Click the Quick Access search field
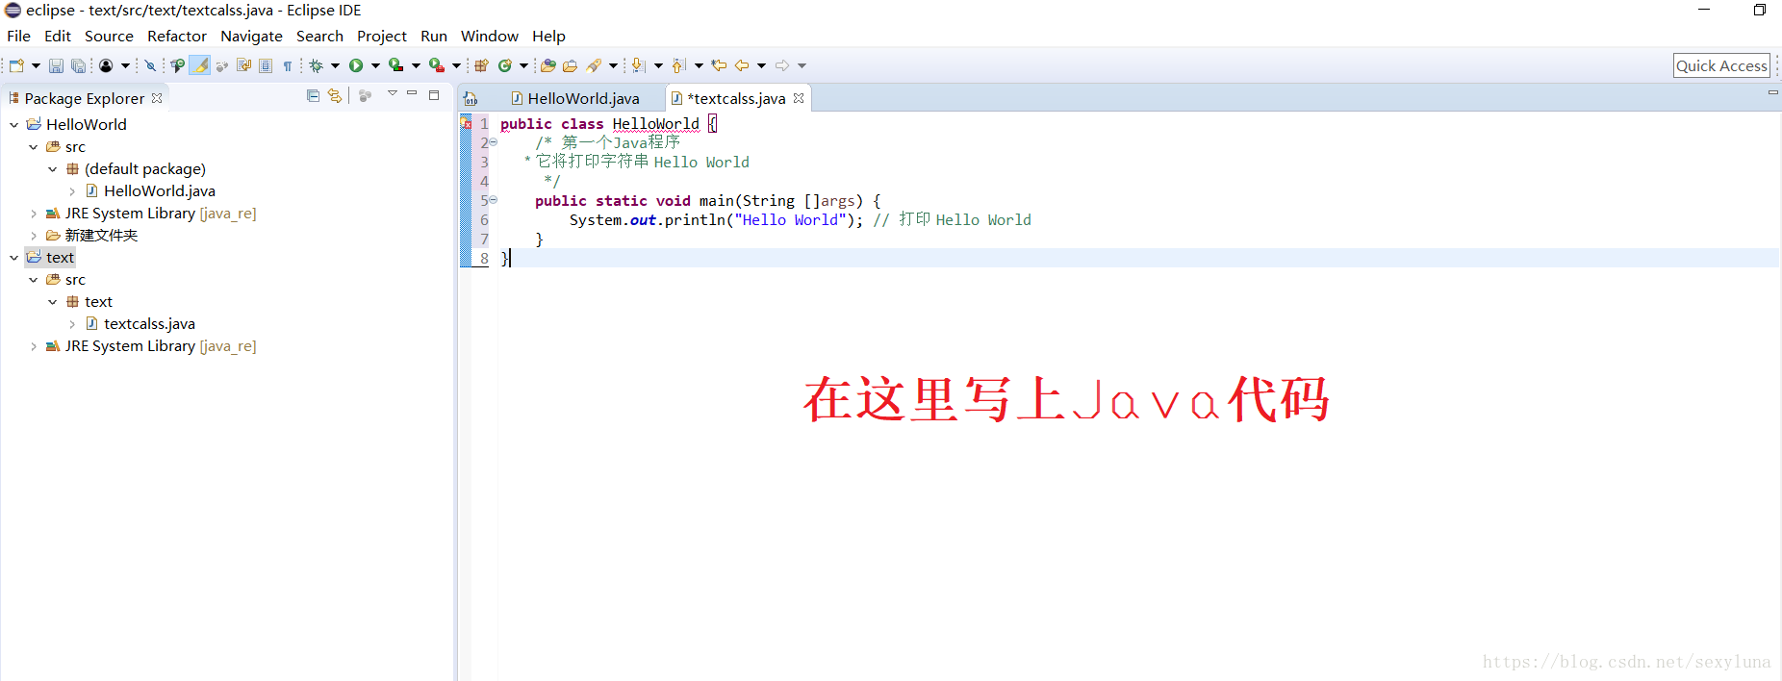1782x681 pixels. coord(1721,65)
